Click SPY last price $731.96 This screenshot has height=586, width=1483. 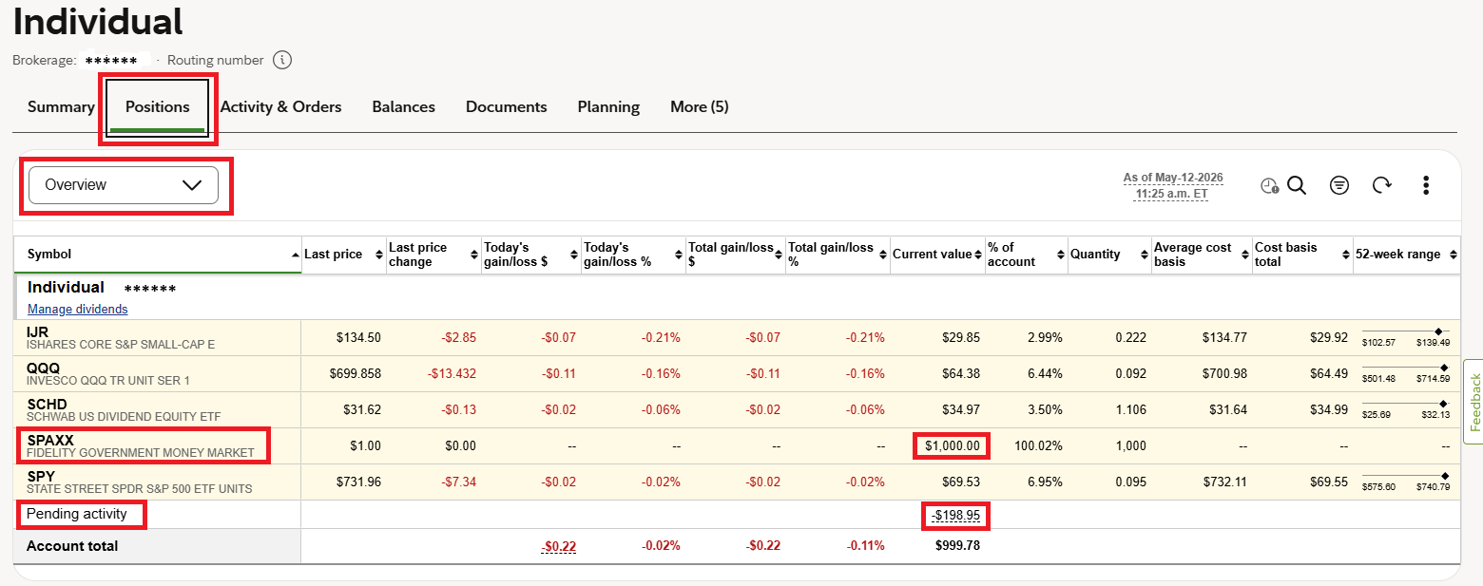(x=359, y=482)
